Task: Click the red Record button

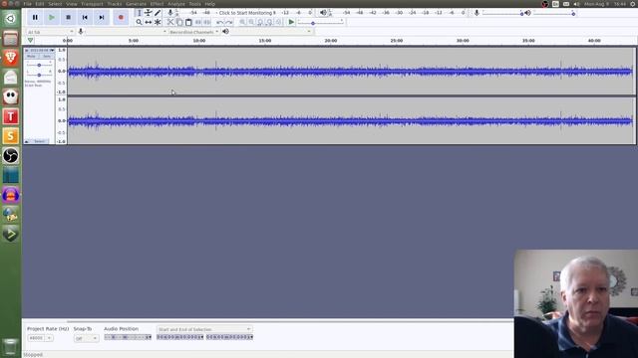Action: (121, 18)
